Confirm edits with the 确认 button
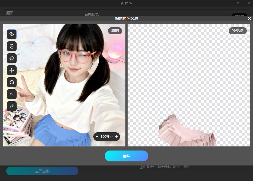 pos(126,156)
